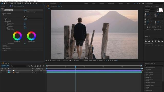This screenshot has width=164, height=92.
Task: Open the Active Camera view dropdown
Action: tap(93, 60)
